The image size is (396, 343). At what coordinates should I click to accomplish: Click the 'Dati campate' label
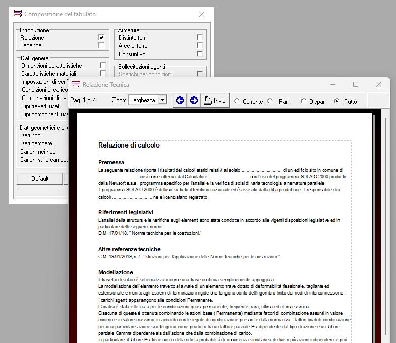(x=36, y=143)
